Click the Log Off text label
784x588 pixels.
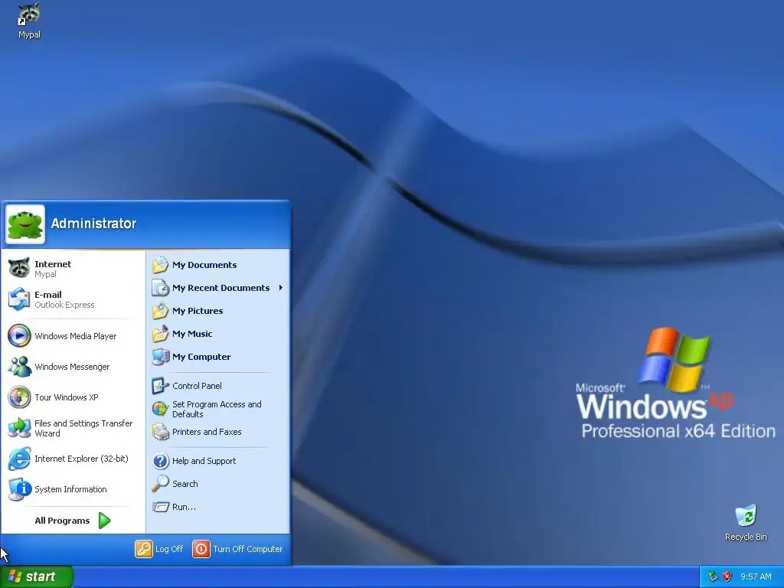tap(169, 549)
